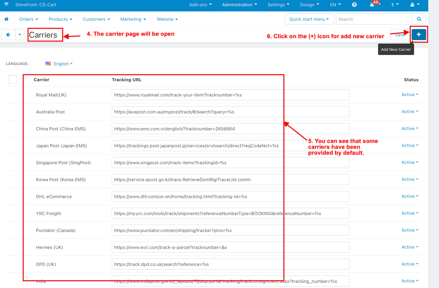Expand the EN language dropdown

(x=335, y=5)
